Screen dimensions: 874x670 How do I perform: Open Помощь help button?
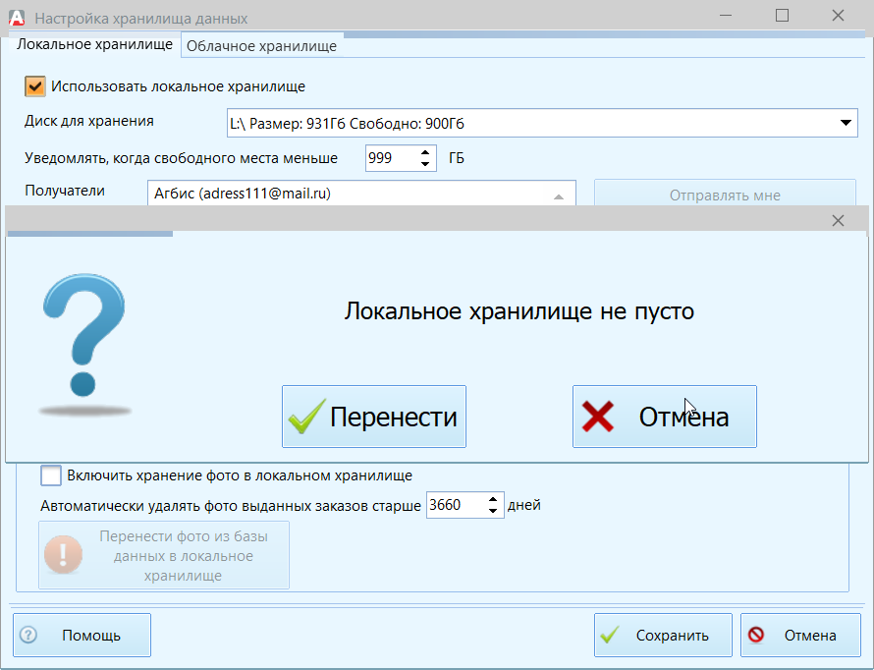point(82,635)
